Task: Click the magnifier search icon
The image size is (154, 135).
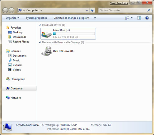Action: coord(148,10)
